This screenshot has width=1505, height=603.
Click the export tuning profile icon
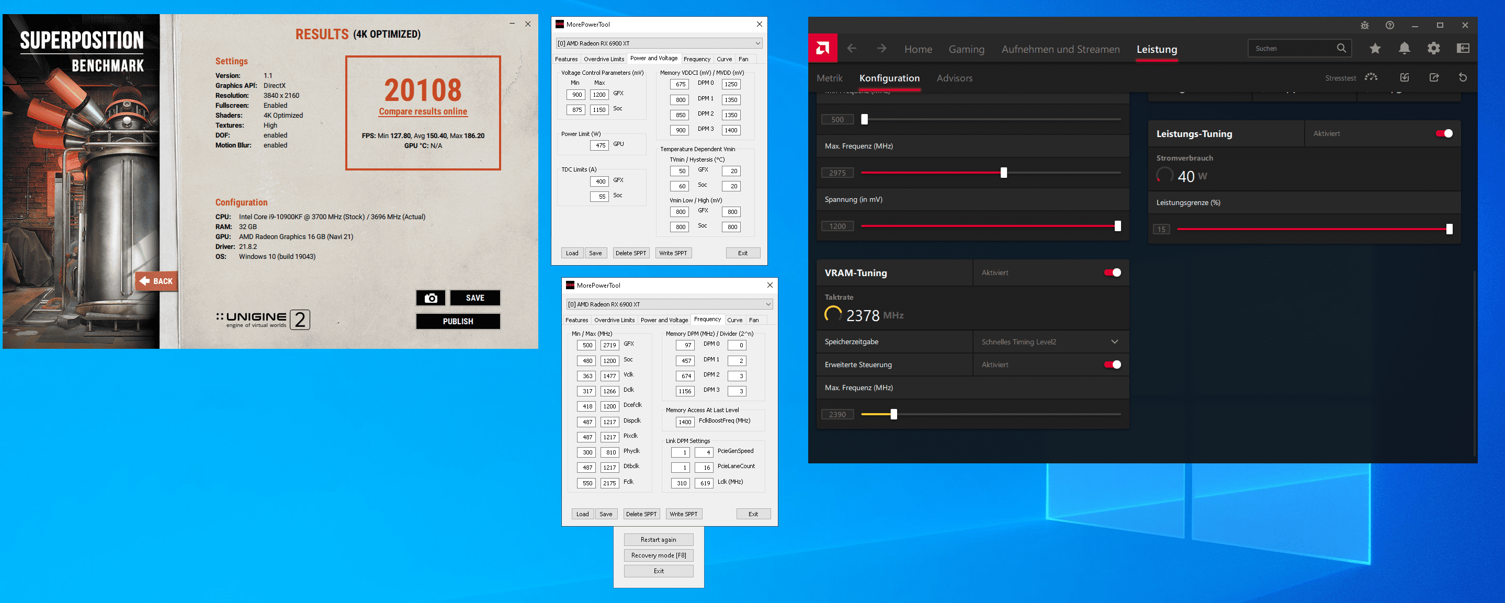[x=1434, y=78]
